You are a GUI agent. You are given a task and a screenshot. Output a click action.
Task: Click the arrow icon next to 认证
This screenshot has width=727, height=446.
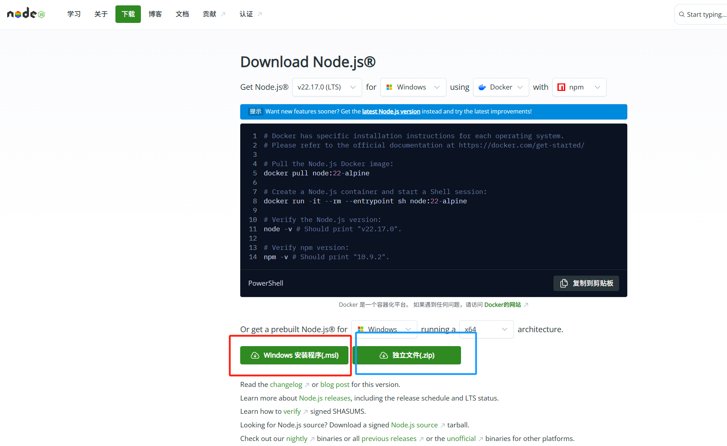[260, 14]
